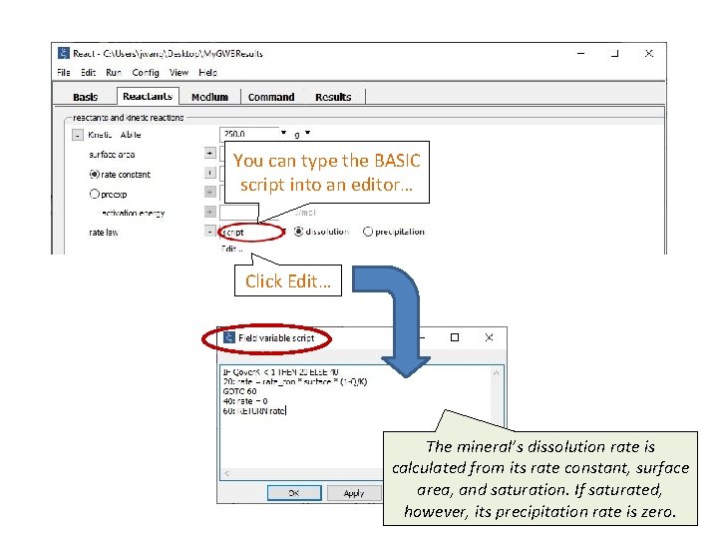Click the script line starting 'IF QoverK'
The image size is (718, 539).
(280, 372)
